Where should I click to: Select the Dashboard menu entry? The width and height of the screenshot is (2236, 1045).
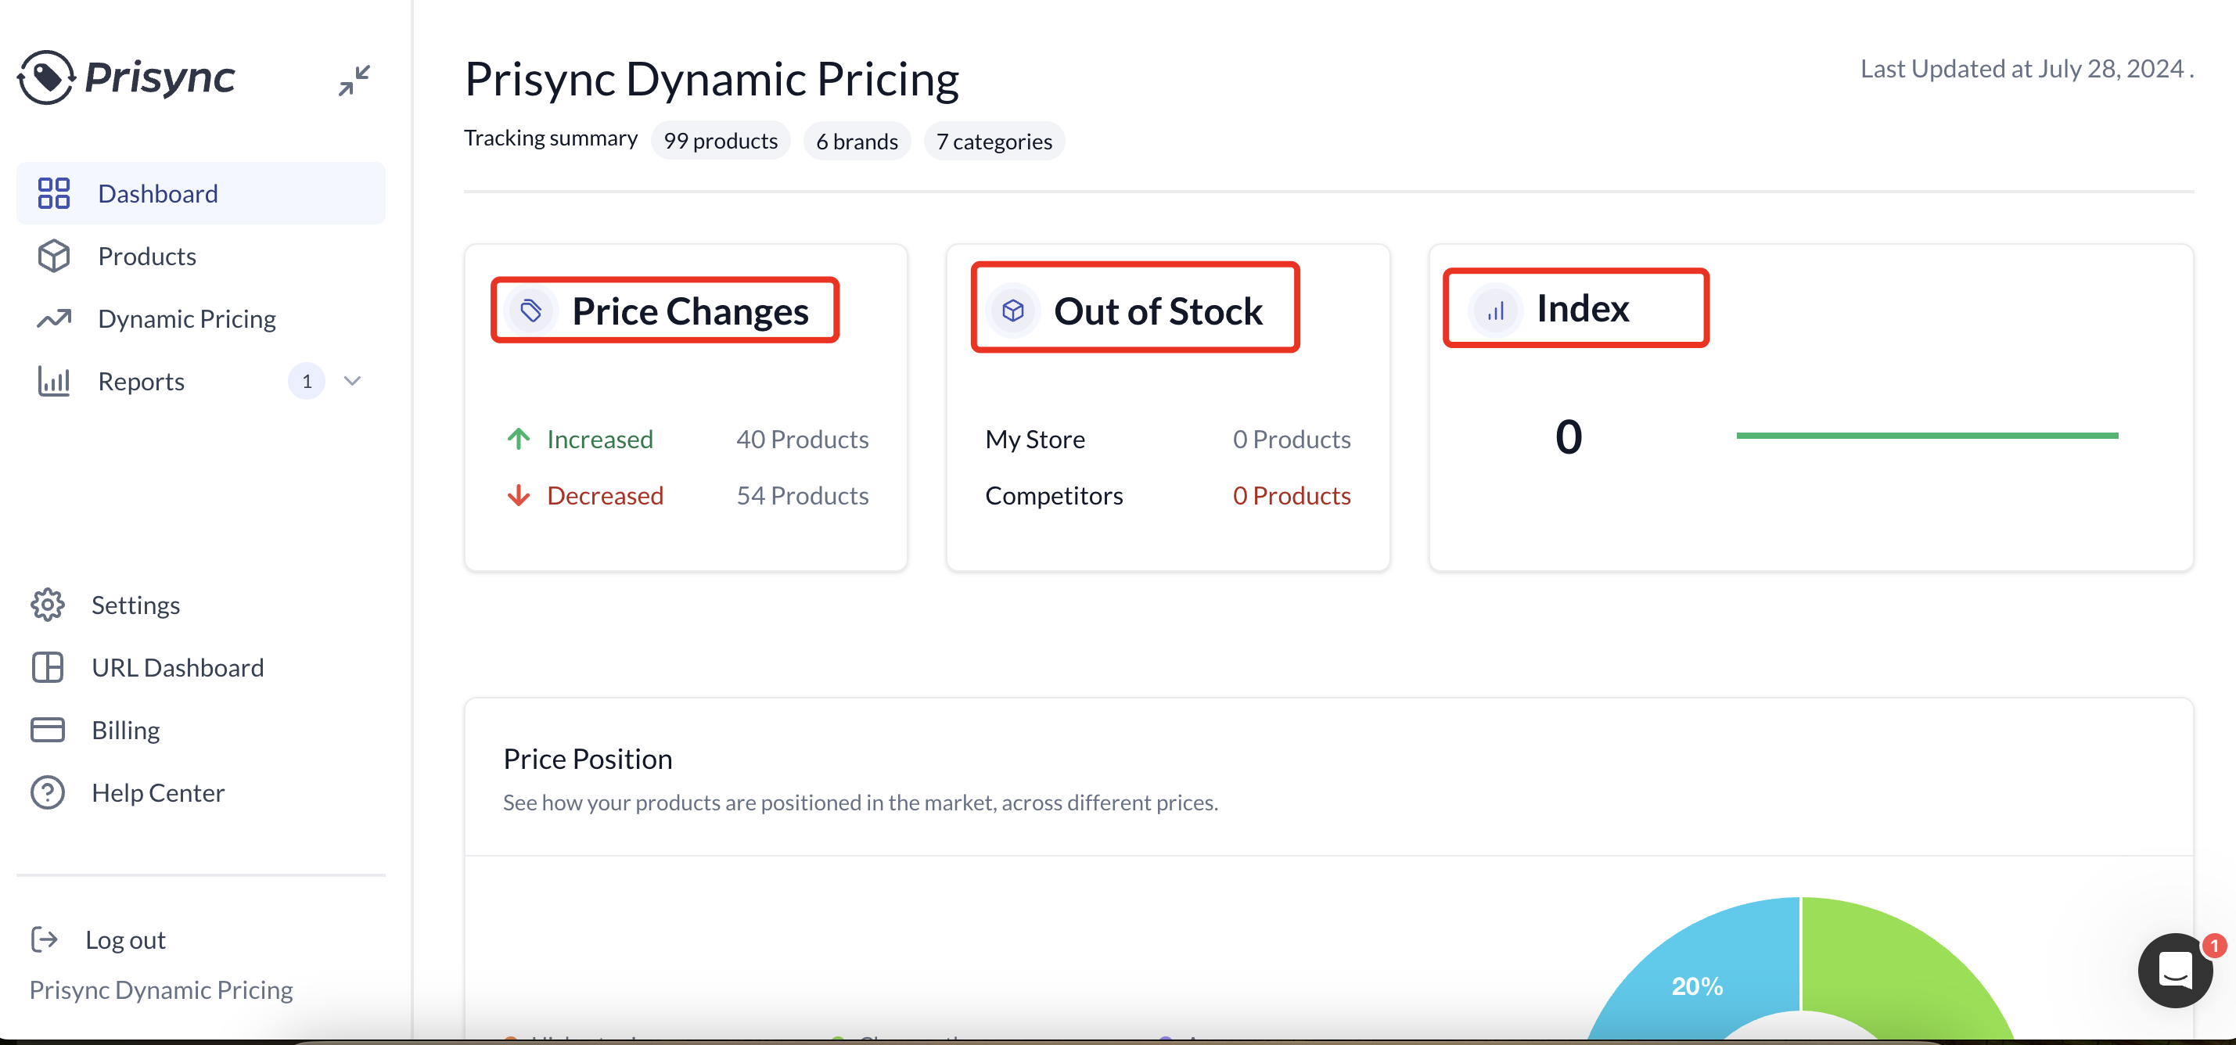[158, 192]
